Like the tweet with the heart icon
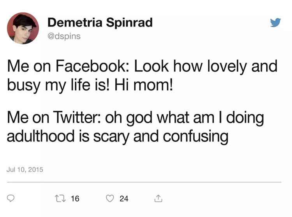292x217 pixels. pyautogui.click(x=110, y=198)
